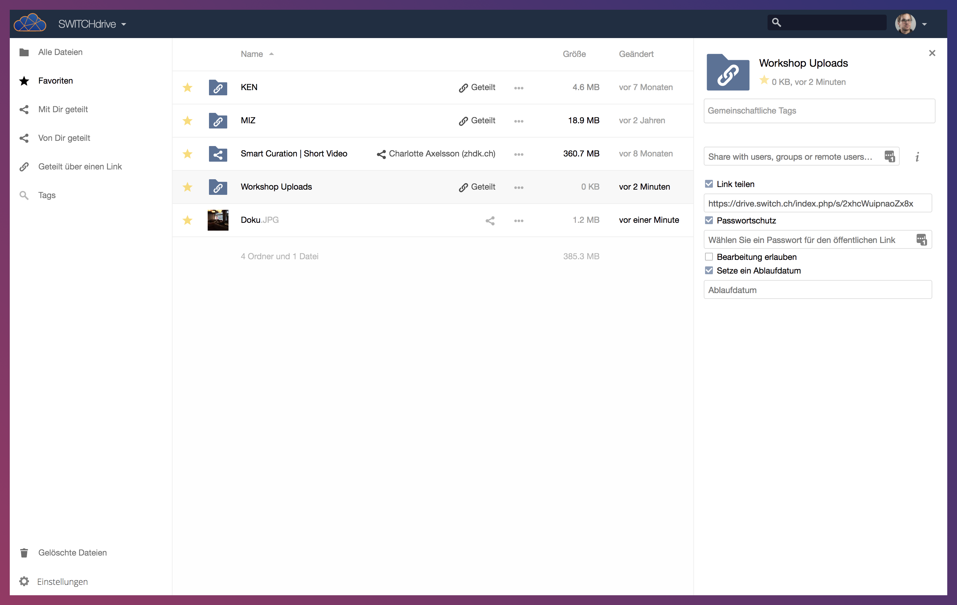Open the Doku.JPG image thumbnail

(218, 220)
